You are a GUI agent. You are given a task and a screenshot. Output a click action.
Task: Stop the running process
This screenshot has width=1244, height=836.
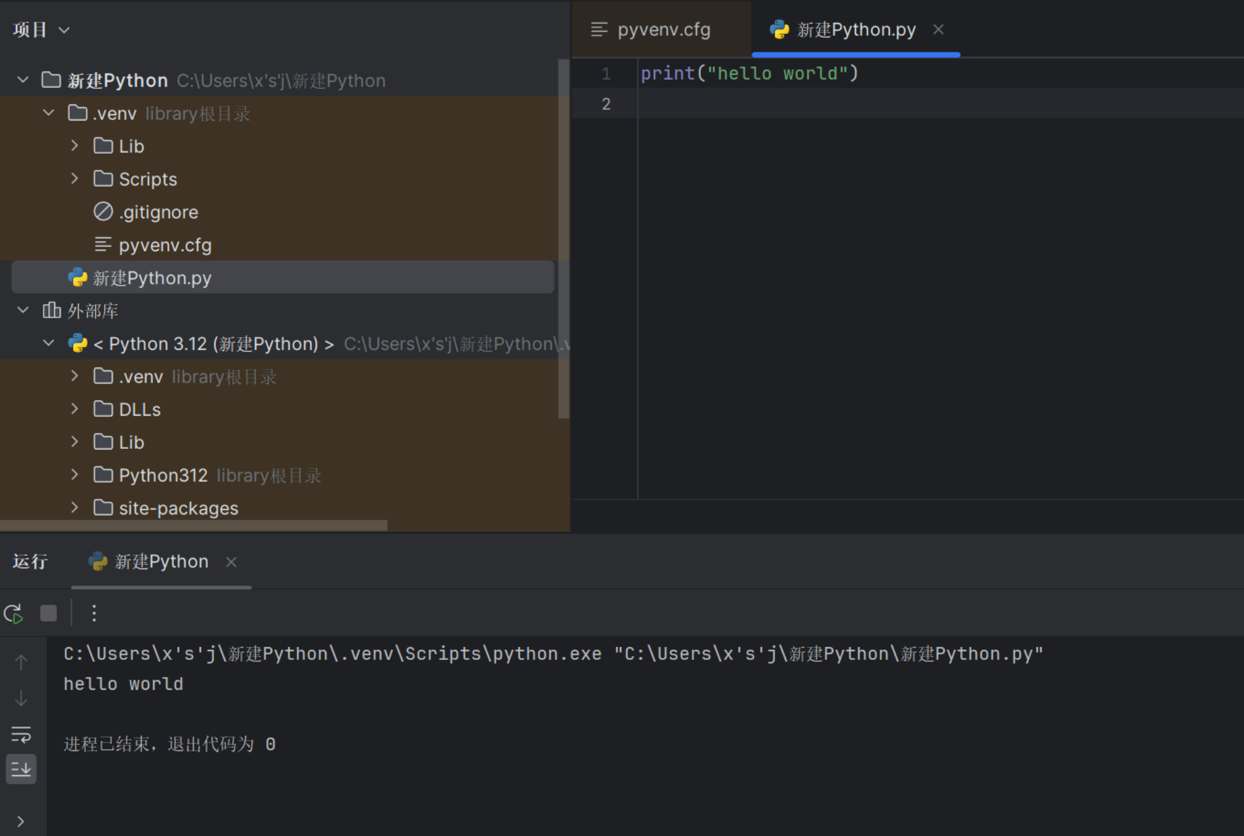(49, 613)
